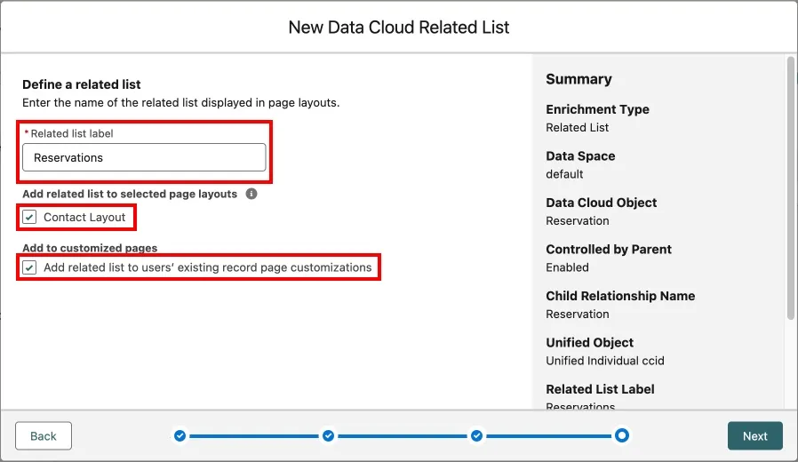Click the Data Cloud Object 'Reservation' value
The width and height of the screenshot is (798, 462).
coord(578,221)
